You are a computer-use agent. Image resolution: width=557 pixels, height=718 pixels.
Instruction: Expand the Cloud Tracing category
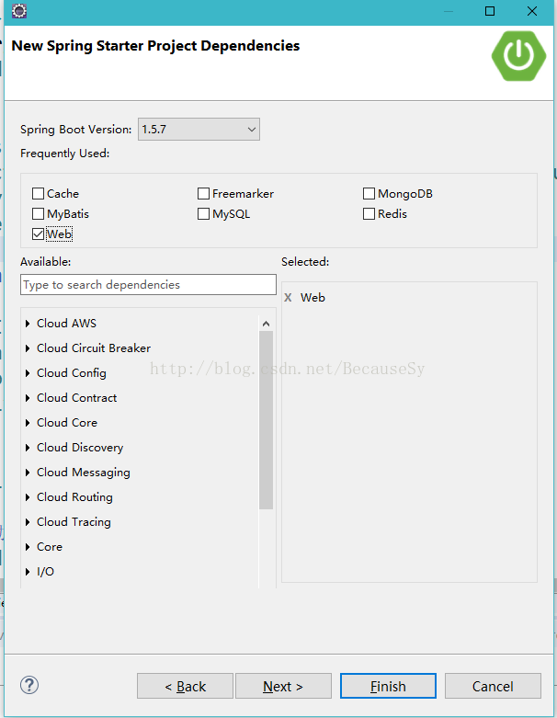[28, 522]
